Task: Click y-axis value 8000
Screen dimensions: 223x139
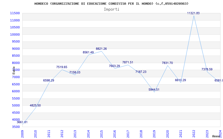Action: point(16,63)
